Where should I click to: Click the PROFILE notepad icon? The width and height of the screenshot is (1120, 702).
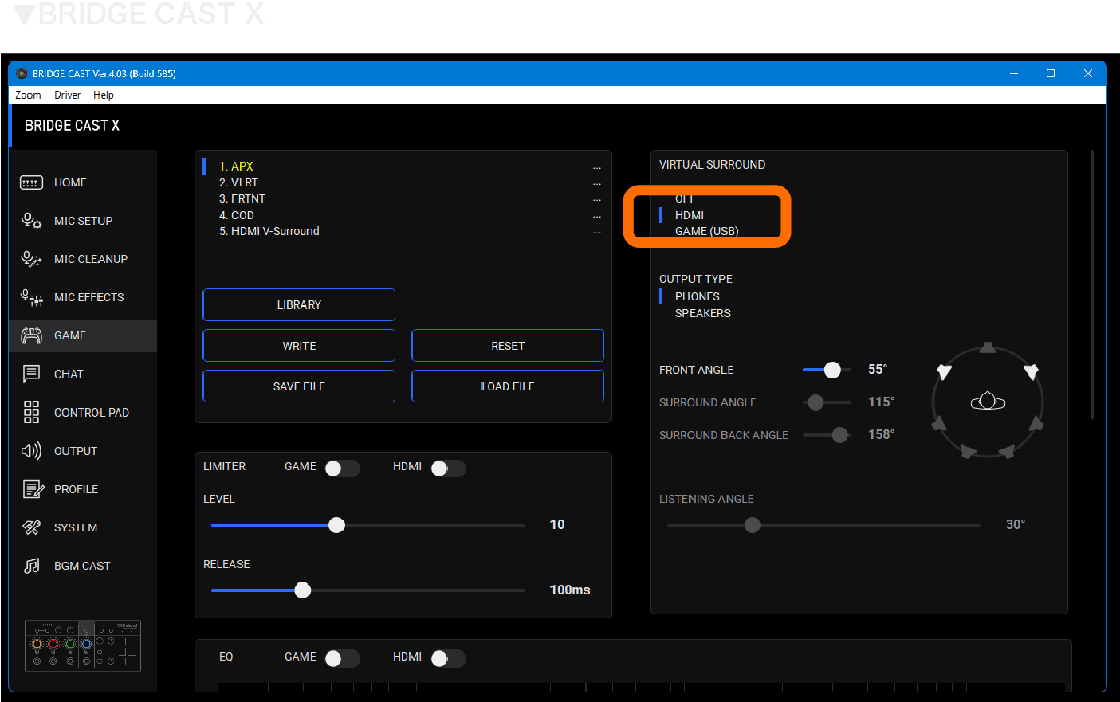(33, 489)
